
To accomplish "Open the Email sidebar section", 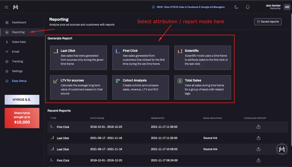I will tap(16, 52).
